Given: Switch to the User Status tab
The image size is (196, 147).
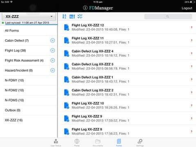Looking at the screenshot, I should pyautogui.click(x=56, y=143).
